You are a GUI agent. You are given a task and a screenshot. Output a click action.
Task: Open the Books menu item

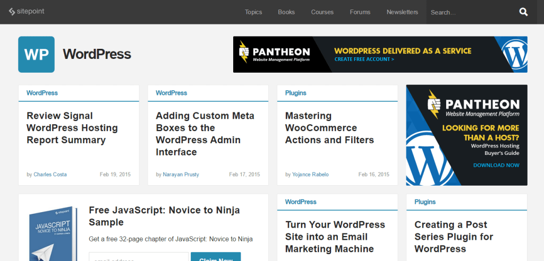click(x=286, y=12)
